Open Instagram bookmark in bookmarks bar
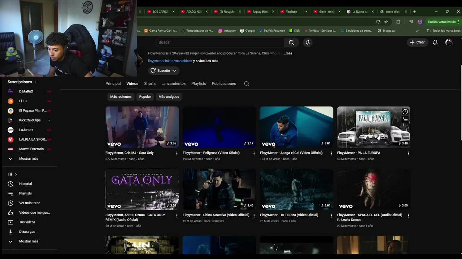Viewport: 462px width, 259px height. [x=227, y=31]
